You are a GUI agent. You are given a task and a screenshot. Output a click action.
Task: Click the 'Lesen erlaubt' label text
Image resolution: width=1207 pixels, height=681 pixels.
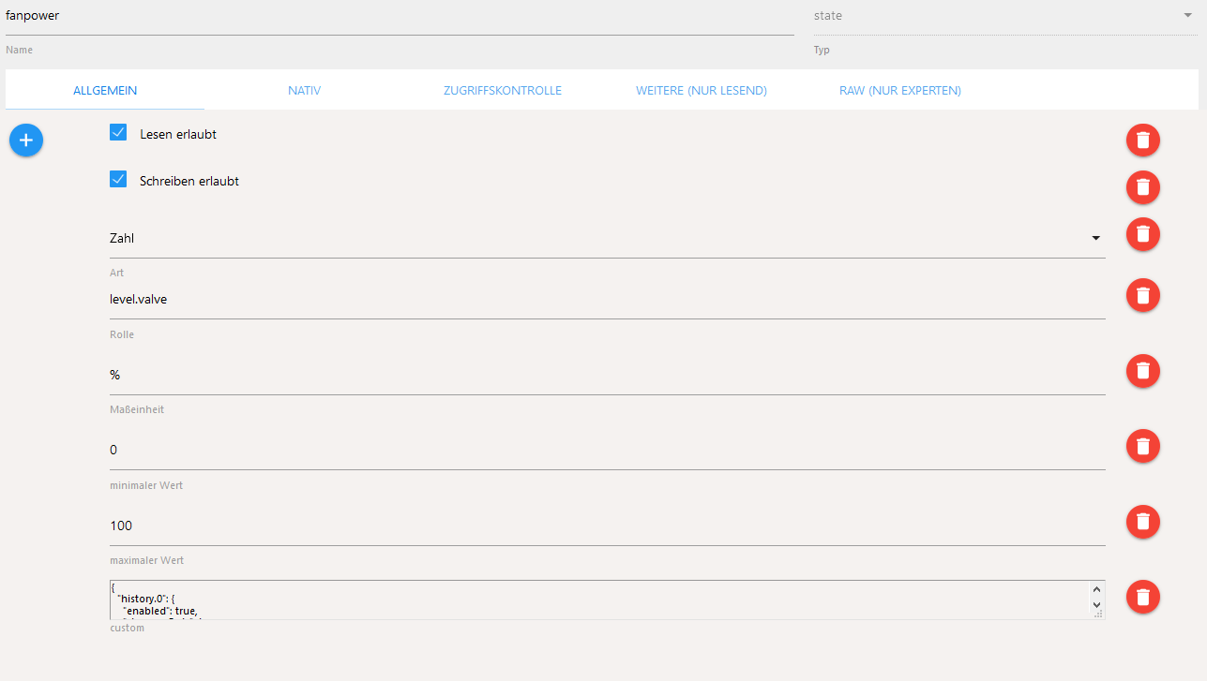(x=178, y=134)
